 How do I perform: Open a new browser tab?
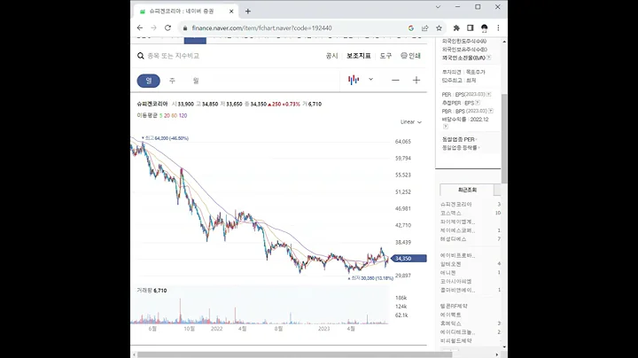tap(248, 12)
